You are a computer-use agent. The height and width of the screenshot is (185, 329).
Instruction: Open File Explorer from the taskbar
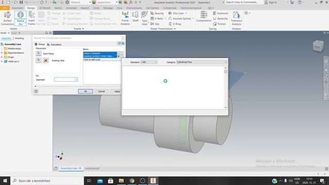click(x=121, y=180)
